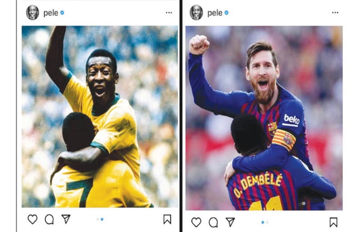Go to first carousel dot on left post
The width and height of the screenshot is (356, 232).
tap(98, 219)
